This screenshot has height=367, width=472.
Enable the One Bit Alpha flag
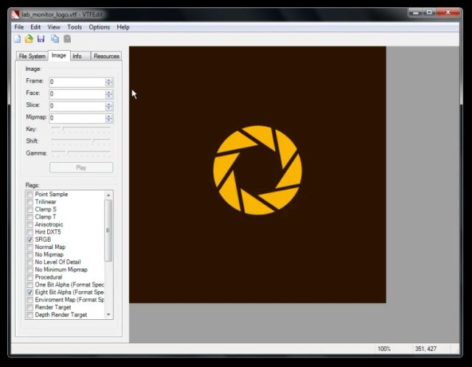tap(29, 284)
